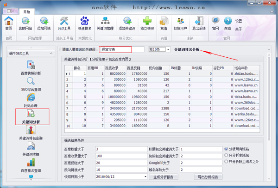The image size is (278, 188).
Task: Click the 排名 column header
Action: [80, 68]
